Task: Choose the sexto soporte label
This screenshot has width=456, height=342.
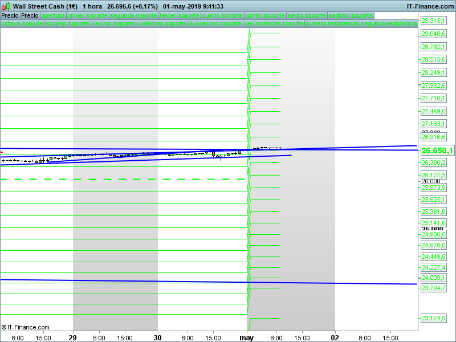Action: (307, 16)
